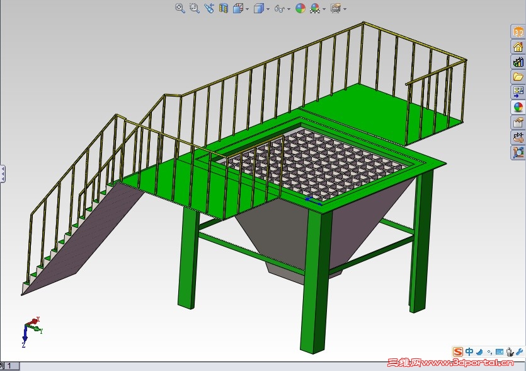Expand the View Orientation dropdown arrow
Screen dimensions: 526x371
pyautogui.click(x=247, y=9)
